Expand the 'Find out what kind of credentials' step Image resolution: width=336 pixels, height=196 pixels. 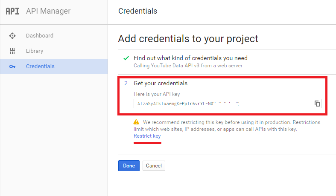pyautogui.click(x=190, y=58)
